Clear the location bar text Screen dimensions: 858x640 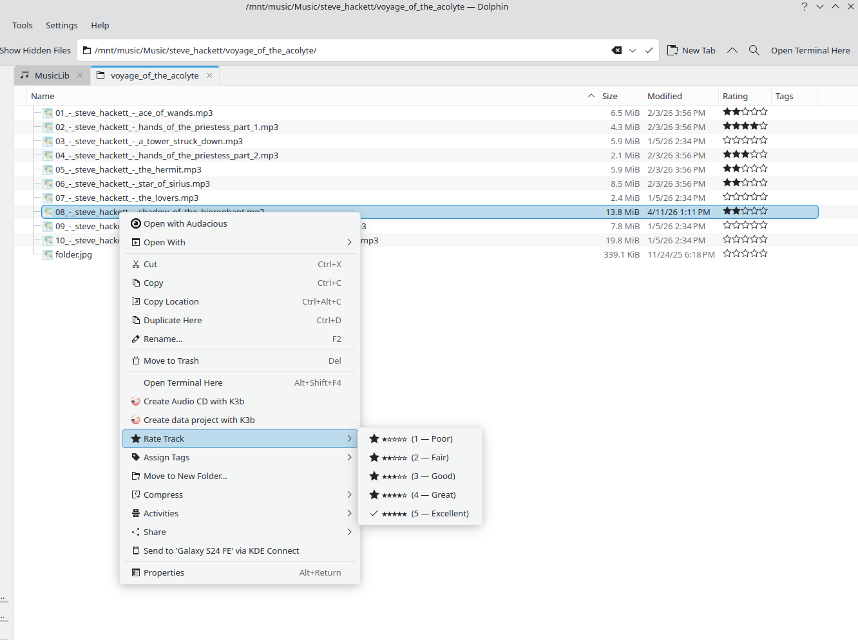[616, 50]
